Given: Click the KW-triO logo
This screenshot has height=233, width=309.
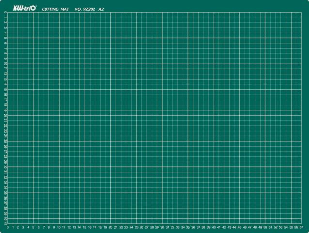Looking at the screenshot, I should (21, 8).
